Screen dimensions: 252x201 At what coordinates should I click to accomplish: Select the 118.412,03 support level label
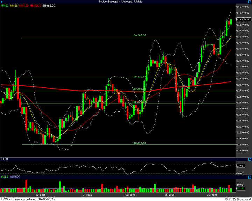(x=139, y=143)
